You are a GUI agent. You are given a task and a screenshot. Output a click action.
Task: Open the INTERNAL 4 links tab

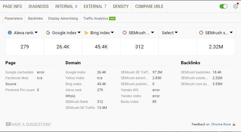click(x=66, y=6)
